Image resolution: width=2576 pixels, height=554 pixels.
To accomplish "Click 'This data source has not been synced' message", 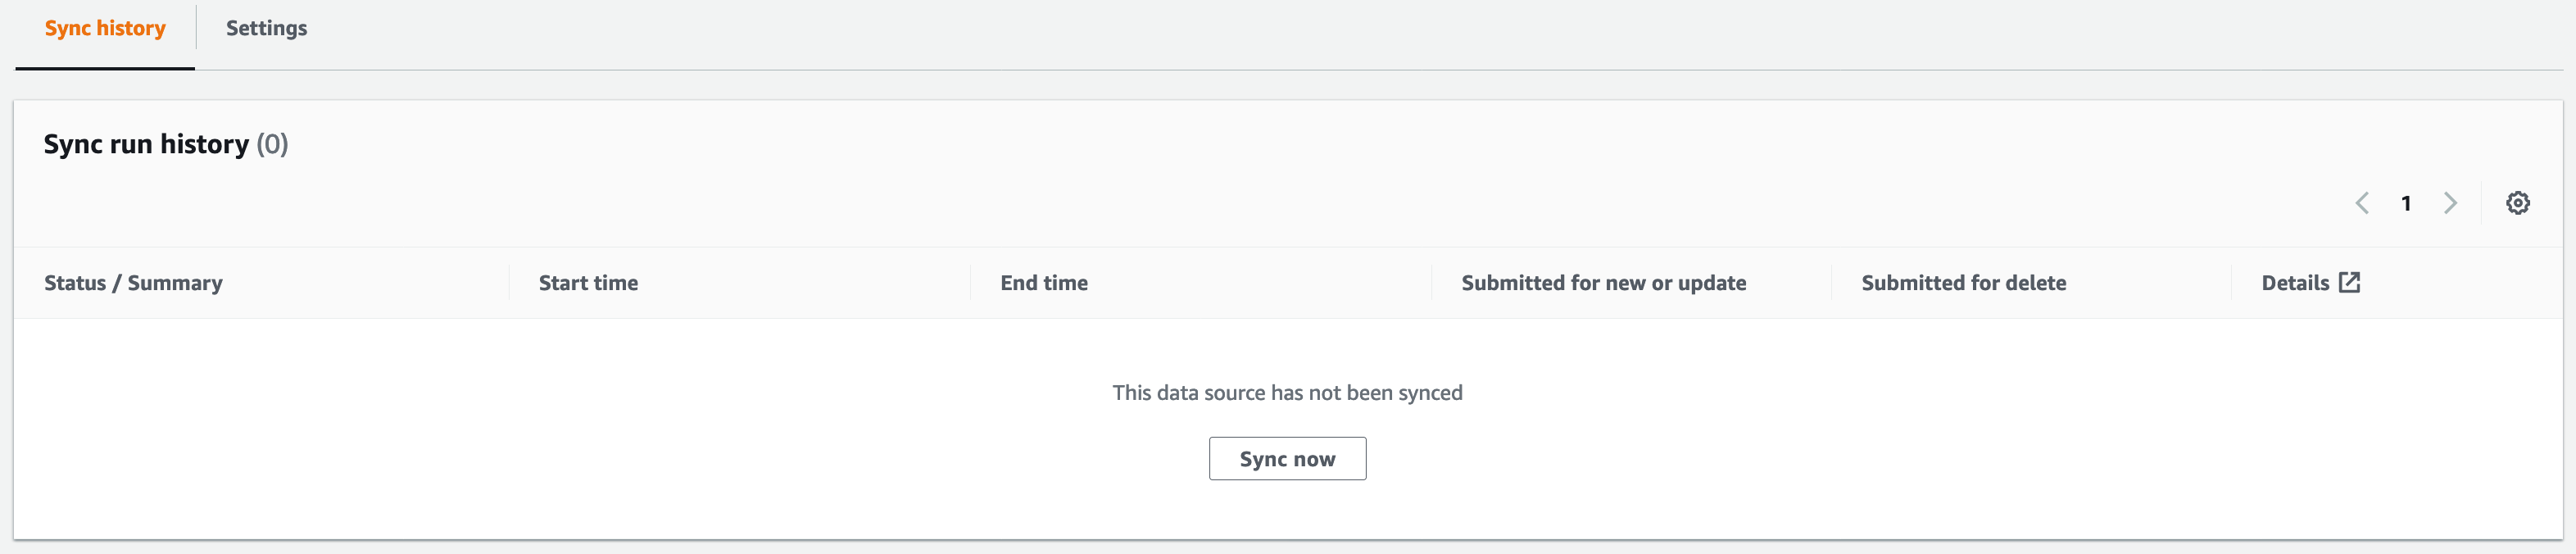I will click(x=1287, y=393).
